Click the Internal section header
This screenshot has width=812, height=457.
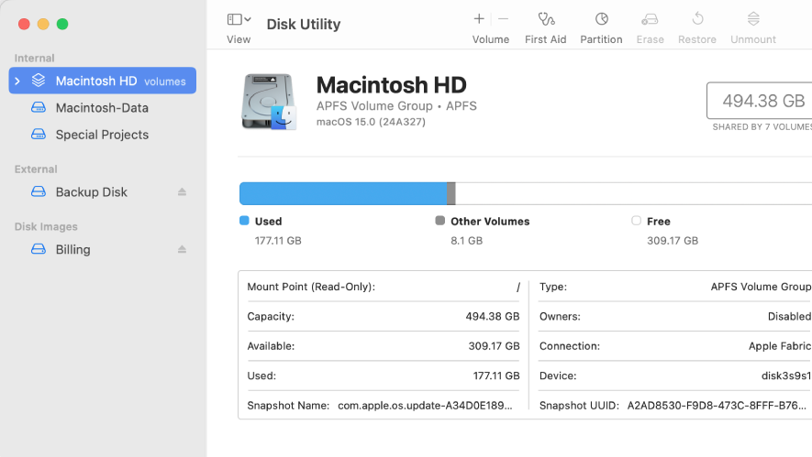[34, 58]
